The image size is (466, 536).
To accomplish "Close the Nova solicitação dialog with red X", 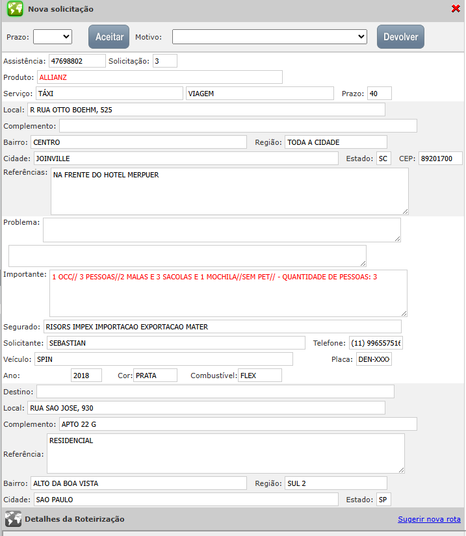I will coord(456,8).
